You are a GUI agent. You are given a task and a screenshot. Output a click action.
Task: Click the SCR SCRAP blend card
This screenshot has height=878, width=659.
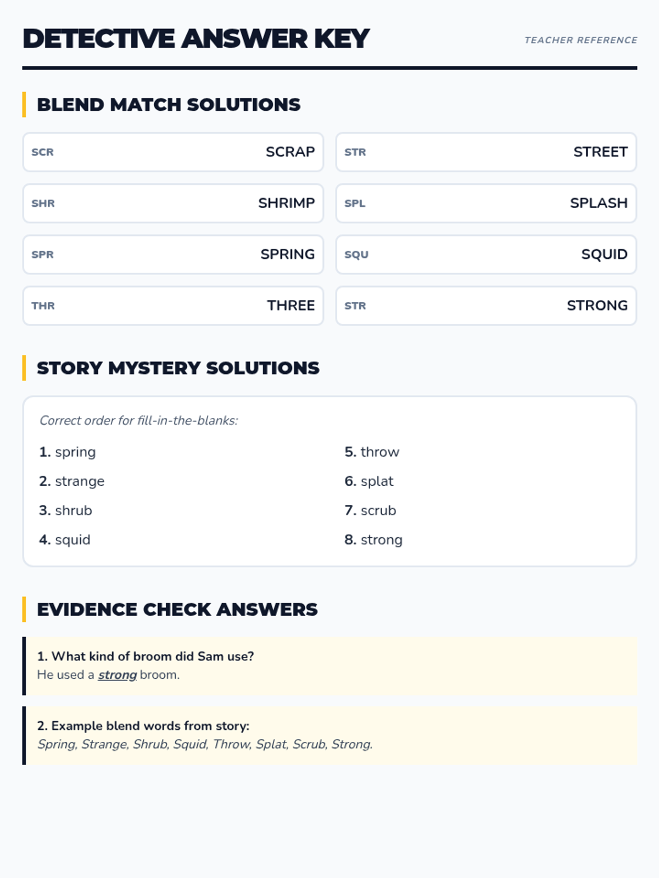click(x=173, y=152)
